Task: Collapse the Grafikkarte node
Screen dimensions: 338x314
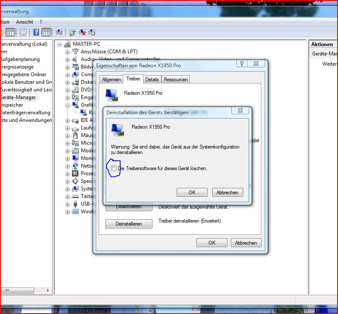Action: (x=67, y=105)
